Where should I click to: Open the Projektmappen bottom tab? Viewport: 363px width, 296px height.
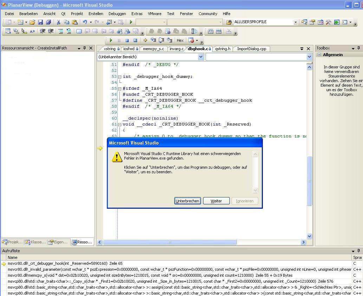(x=12, y=242)
